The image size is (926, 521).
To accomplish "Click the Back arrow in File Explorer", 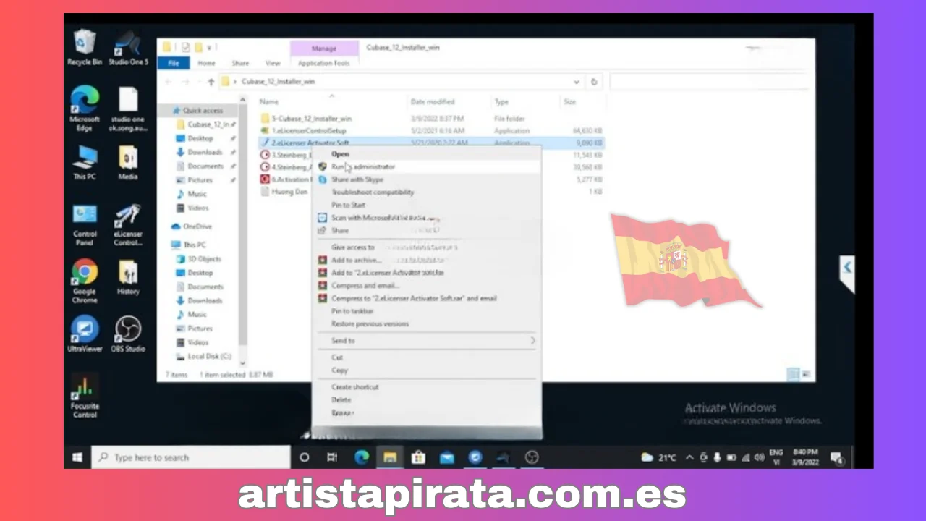I will [169, 82].
